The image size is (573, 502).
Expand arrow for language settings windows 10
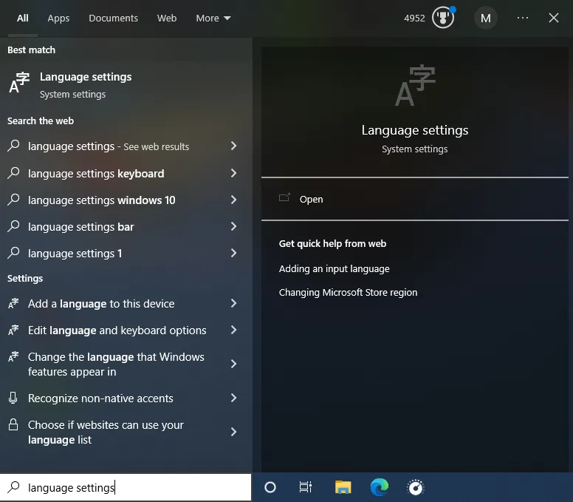pyautogui.click(x=234, y=200)
